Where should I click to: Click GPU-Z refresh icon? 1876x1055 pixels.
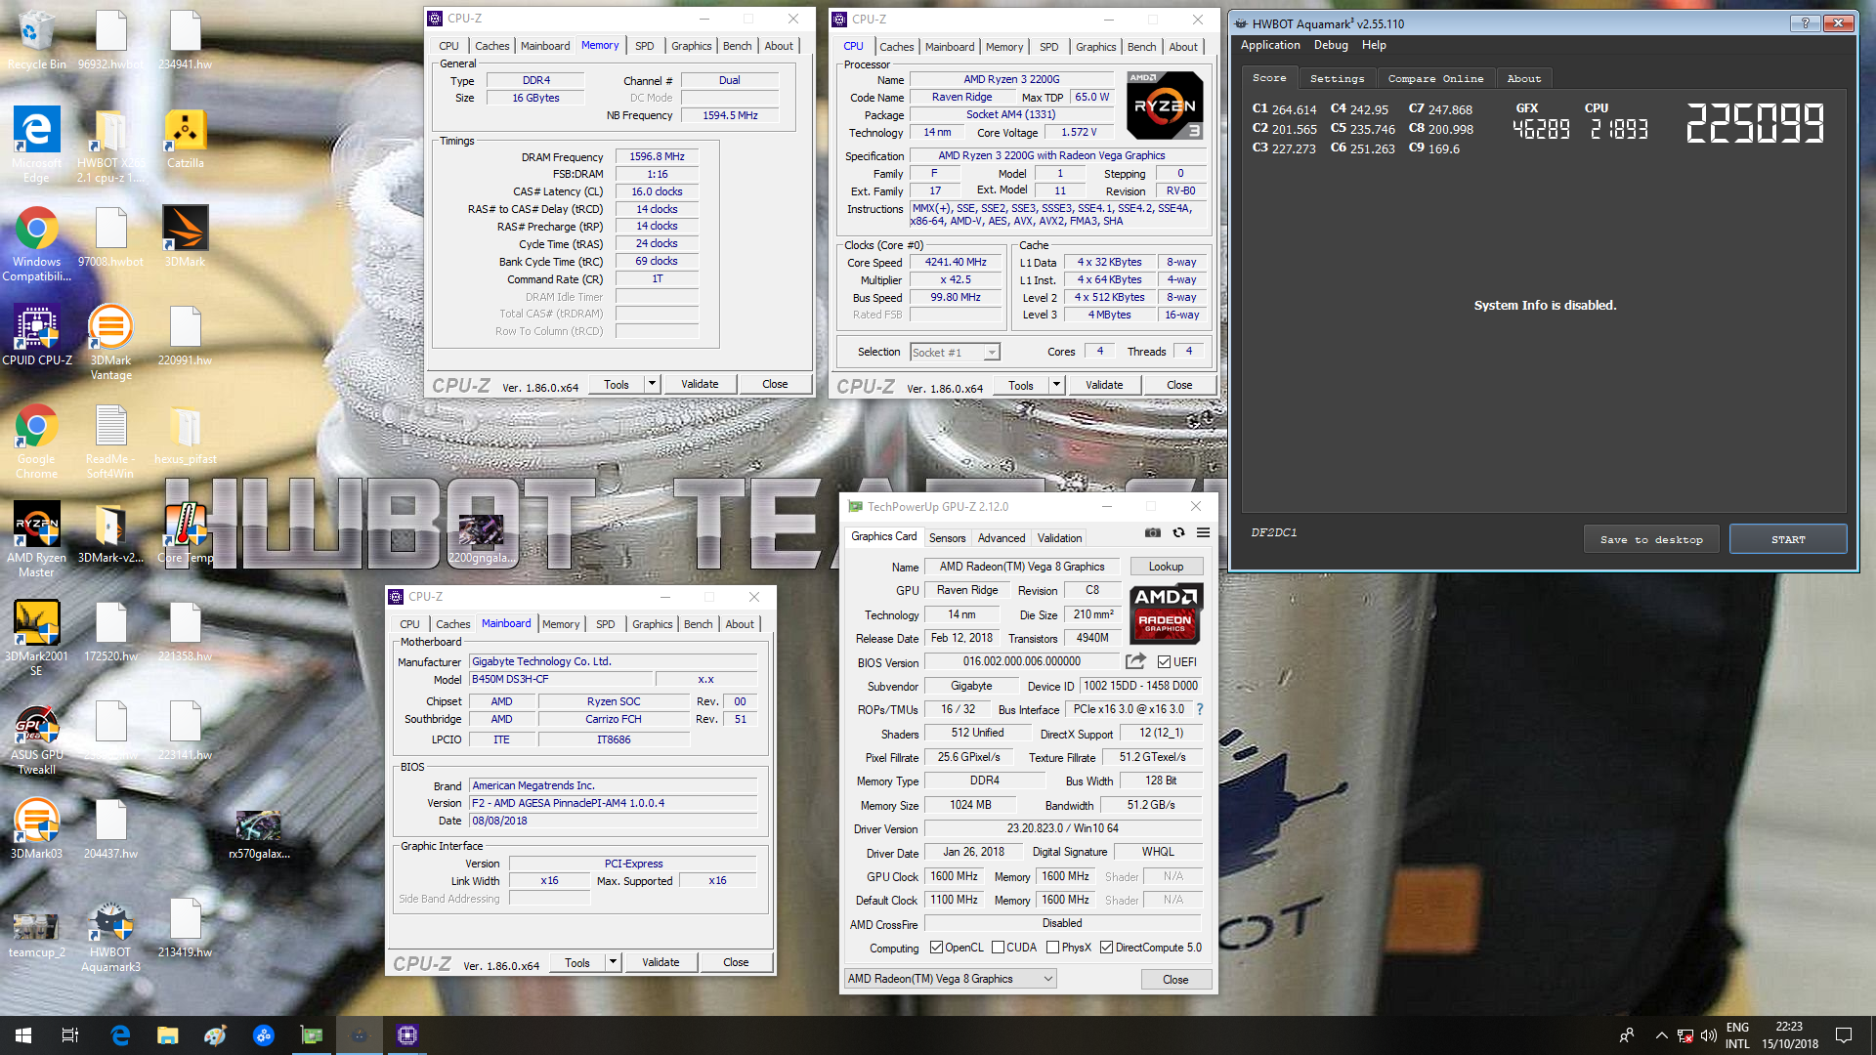tap(1178, 532)
